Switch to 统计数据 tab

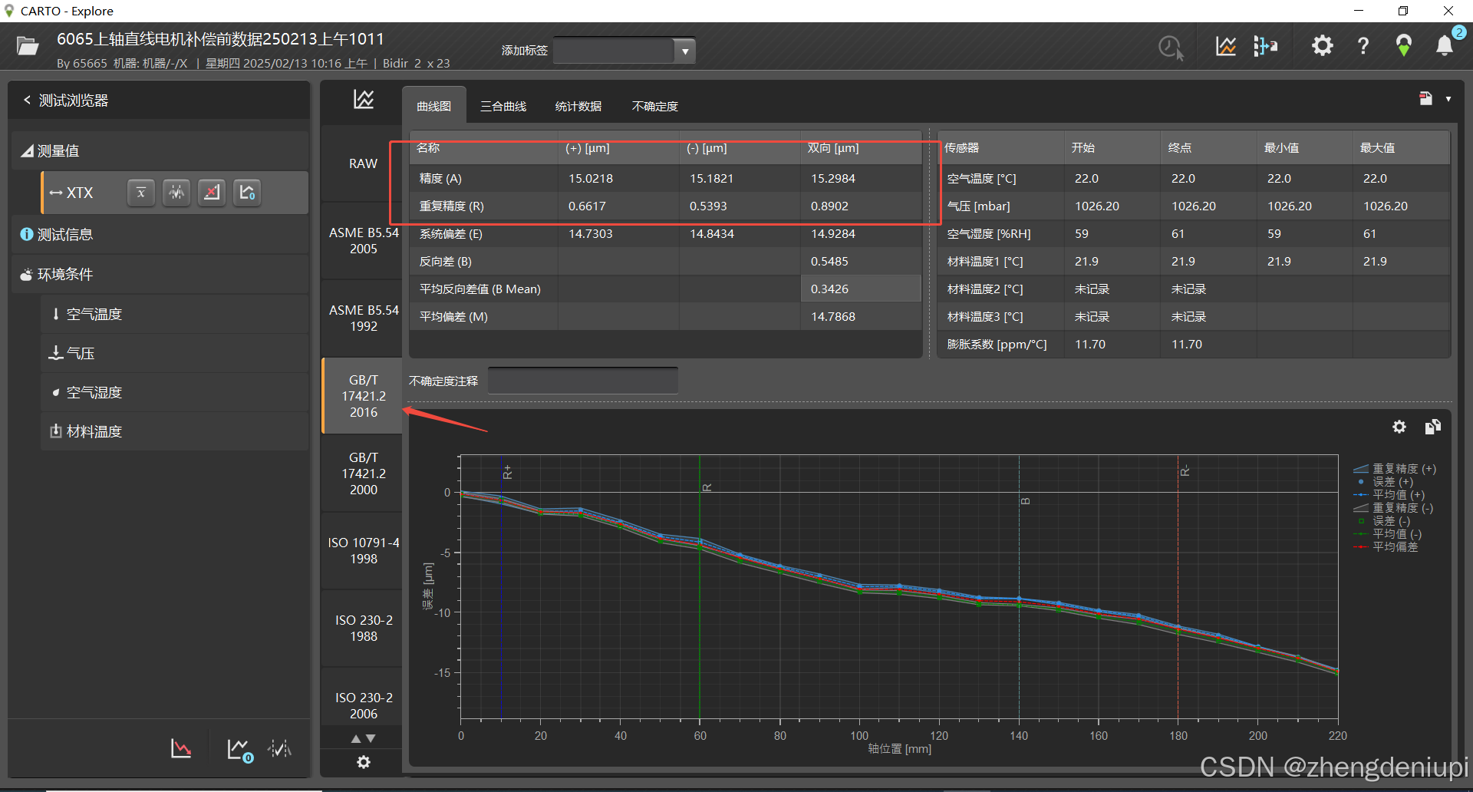[x=578, y=106]
